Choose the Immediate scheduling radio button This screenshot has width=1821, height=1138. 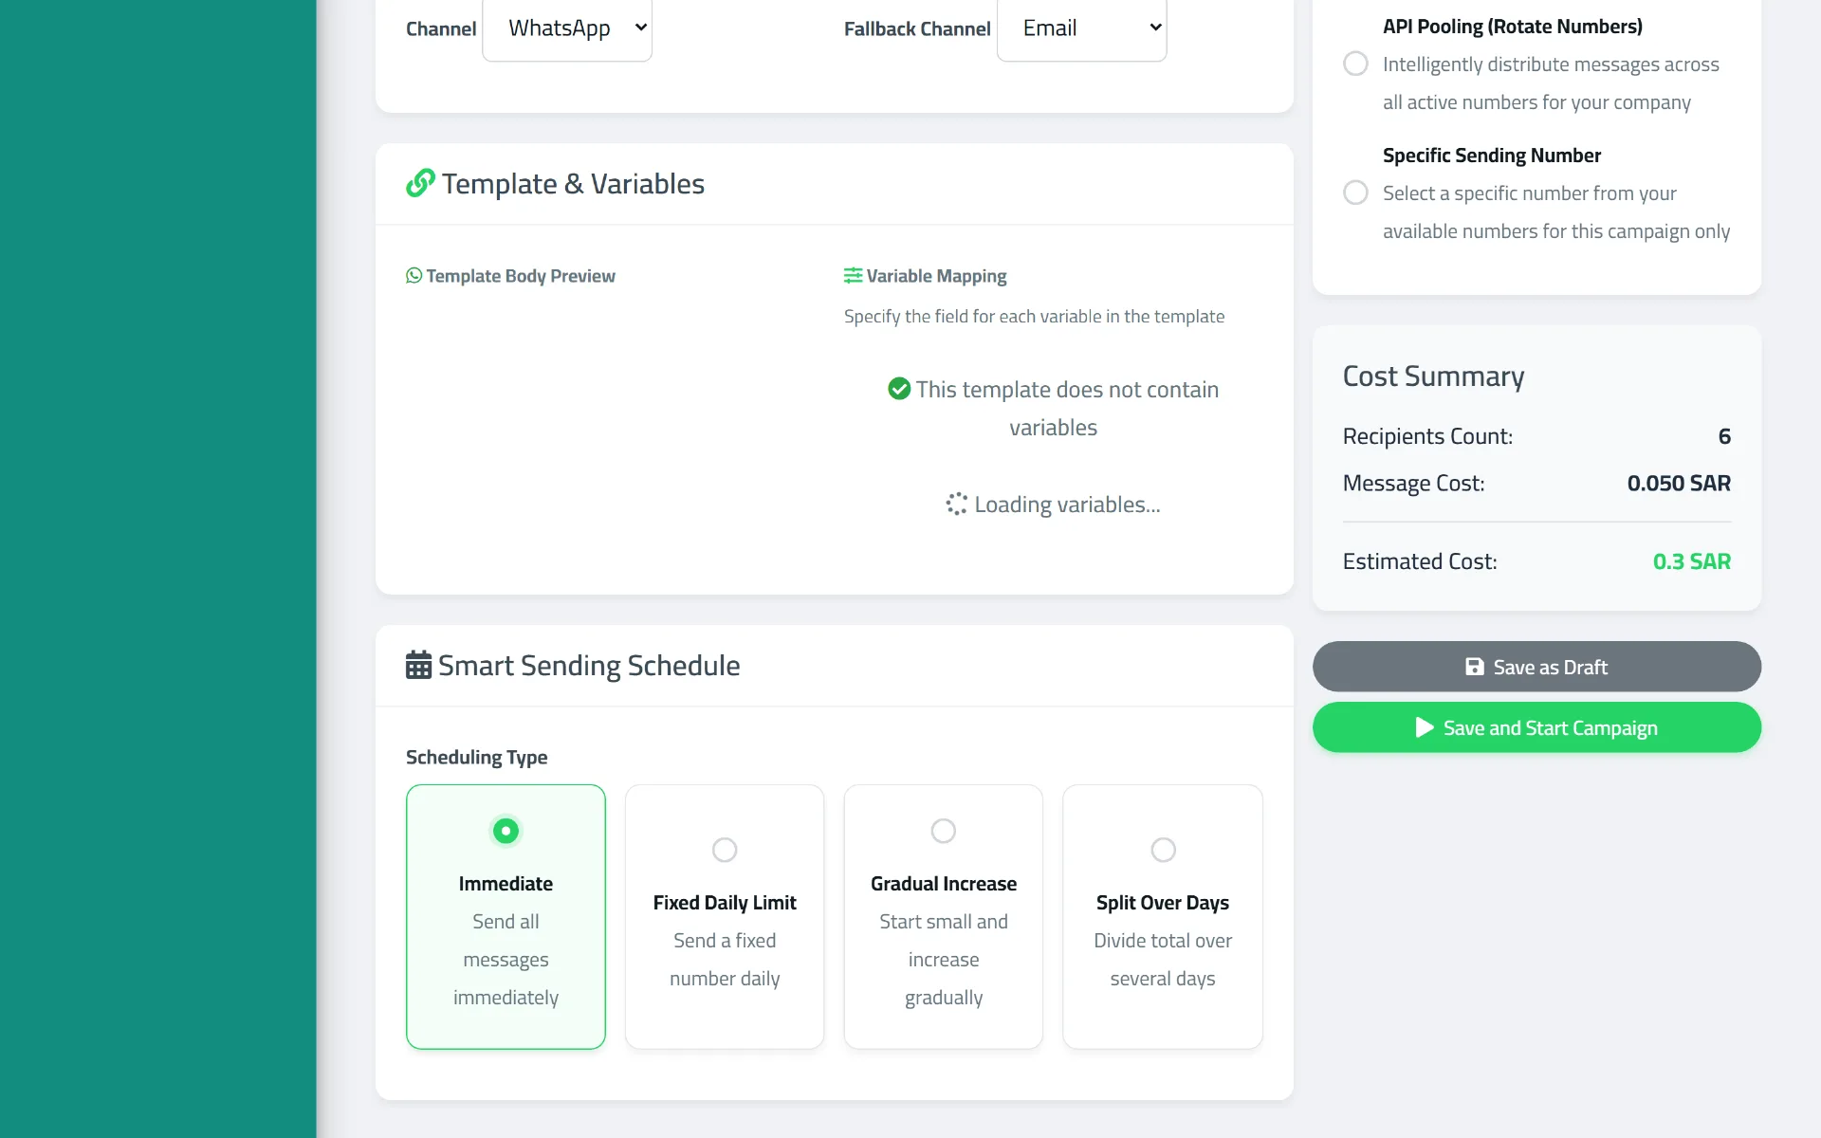click(506, 831)
